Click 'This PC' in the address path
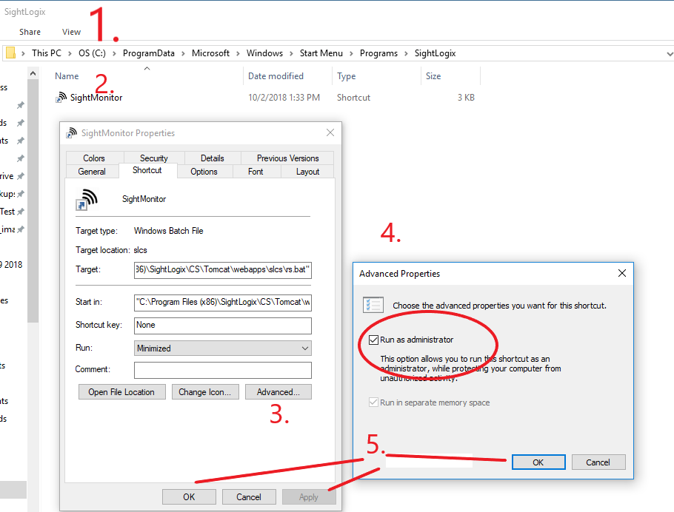Image resolution: width=674 pixels, height=512 pixels. pos(47,53)
